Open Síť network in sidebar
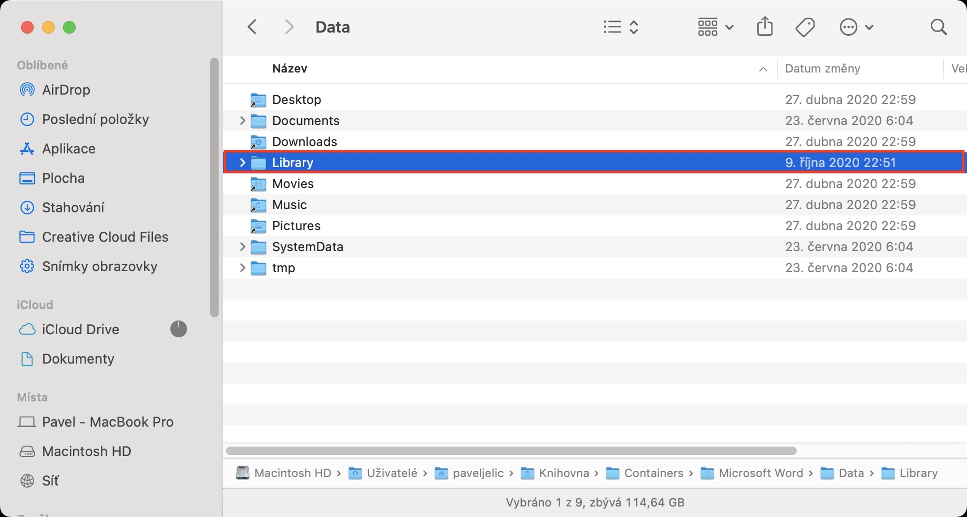Viewport: 967px width, 517px height. click(50, 481)
